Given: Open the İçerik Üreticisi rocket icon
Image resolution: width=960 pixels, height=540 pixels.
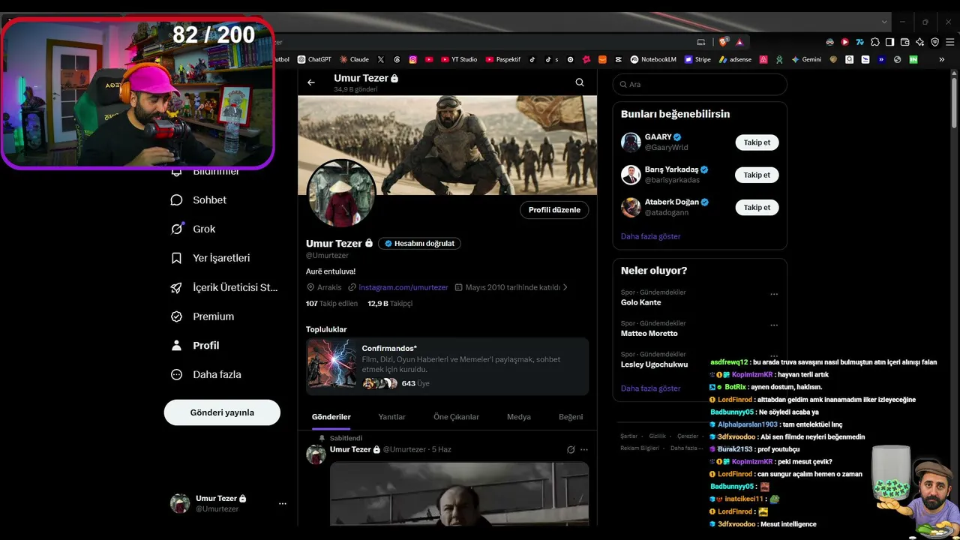Looking at the screenshot, I should point(176,287).
